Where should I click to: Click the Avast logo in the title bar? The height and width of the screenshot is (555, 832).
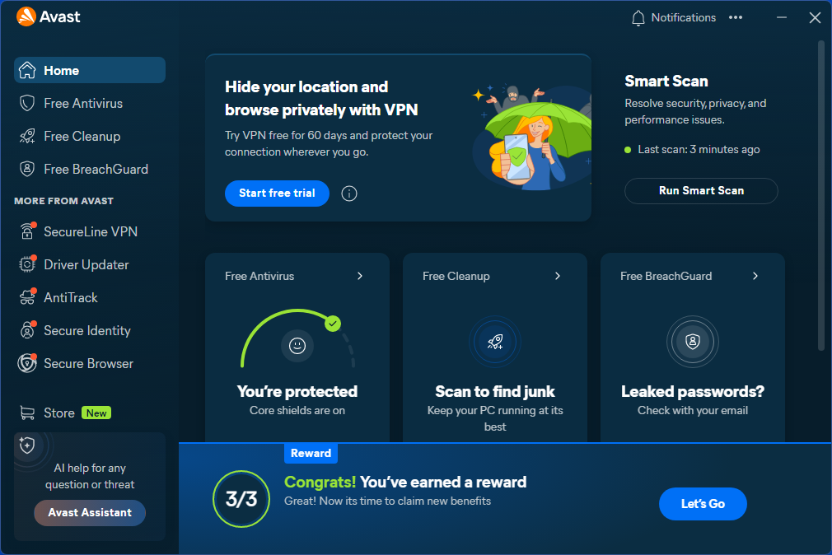coord(49,17)
